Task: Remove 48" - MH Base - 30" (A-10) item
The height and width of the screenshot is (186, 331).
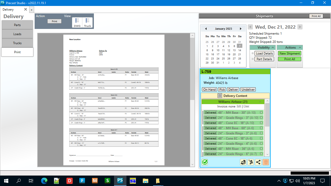Action: (261, 112)
